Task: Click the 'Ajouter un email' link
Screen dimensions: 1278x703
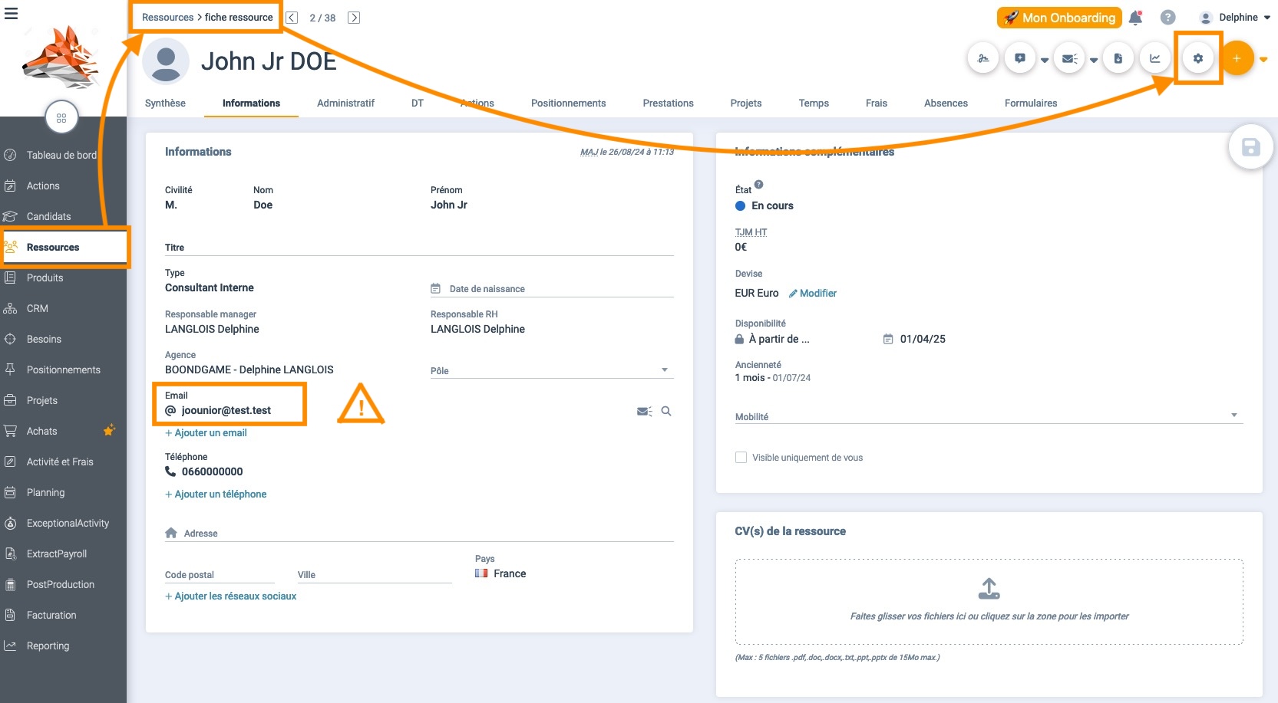Action: point(206,433)
